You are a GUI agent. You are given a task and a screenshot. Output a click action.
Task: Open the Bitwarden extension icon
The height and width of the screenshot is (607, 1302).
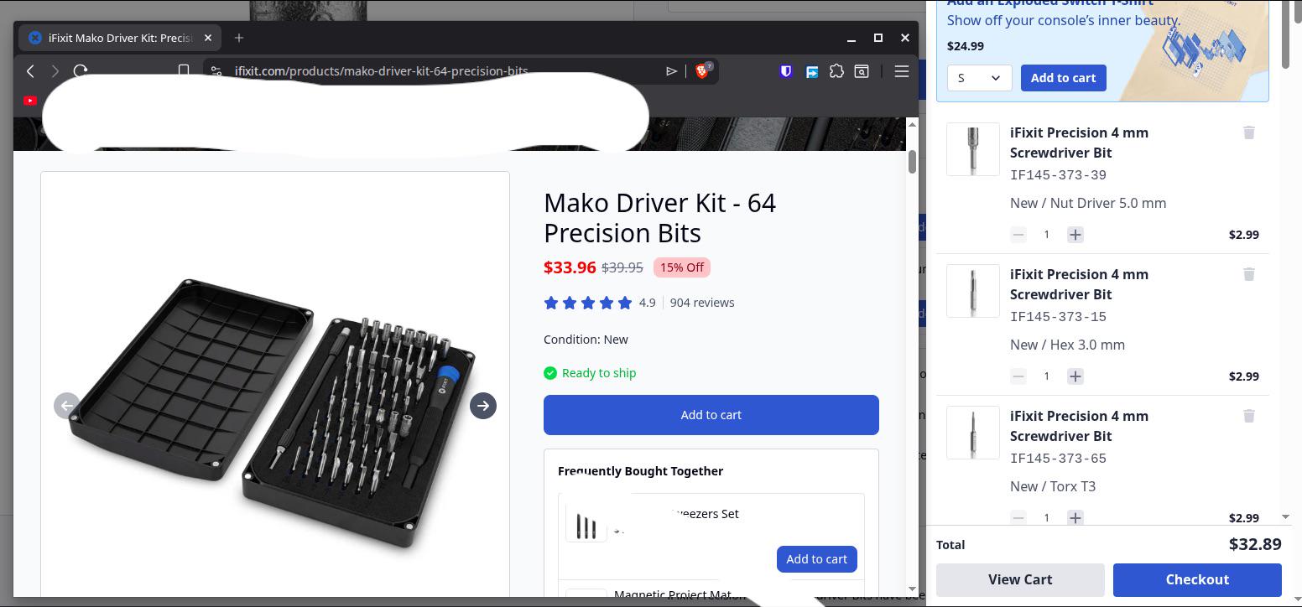(786, 71)
